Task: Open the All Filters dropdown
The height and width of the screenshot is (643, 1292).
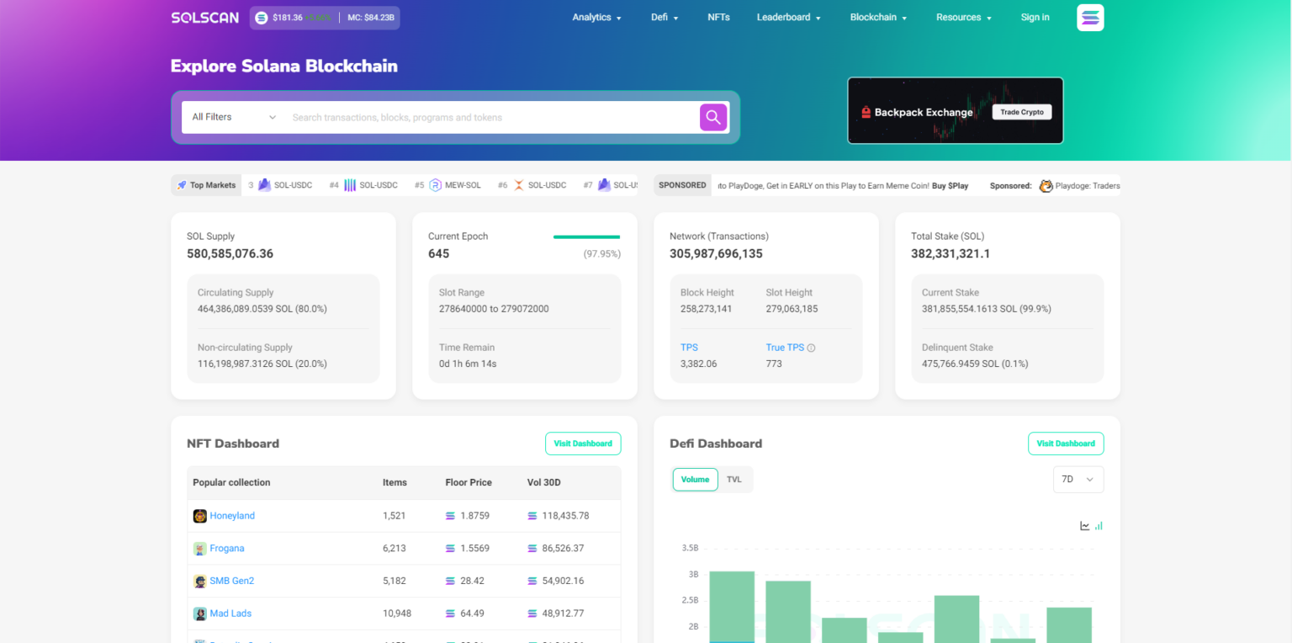Action: coord(234,117)
